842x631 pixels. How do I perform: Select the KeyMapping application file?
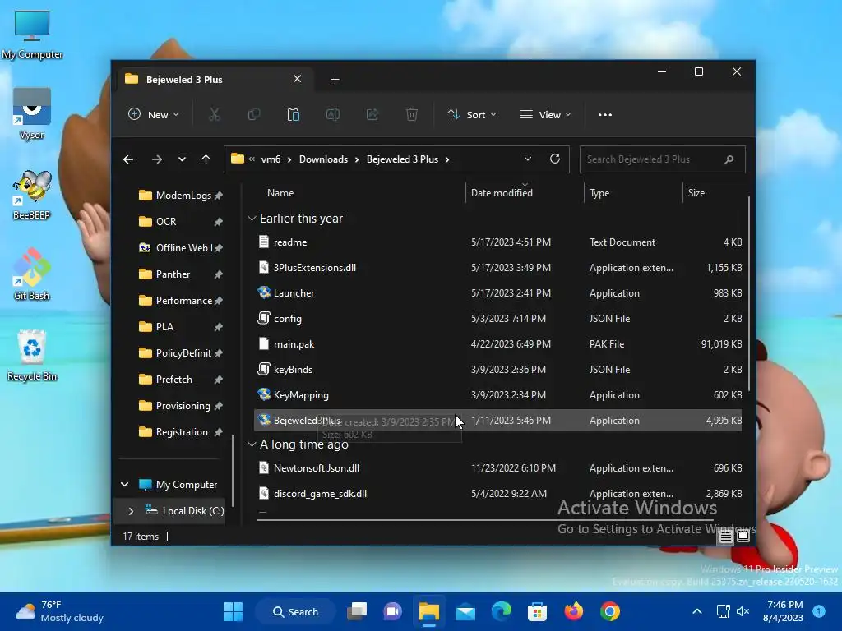point(498,395)
